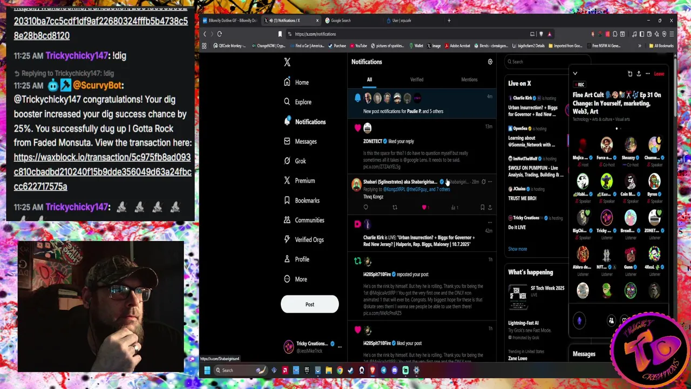Open Windows Start button on taskbar

207,370
